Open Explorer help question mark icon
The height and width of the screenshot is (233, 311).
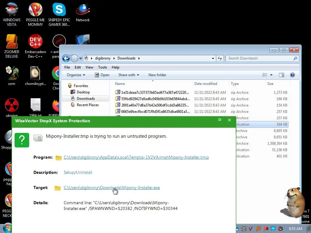pos(292,75)
